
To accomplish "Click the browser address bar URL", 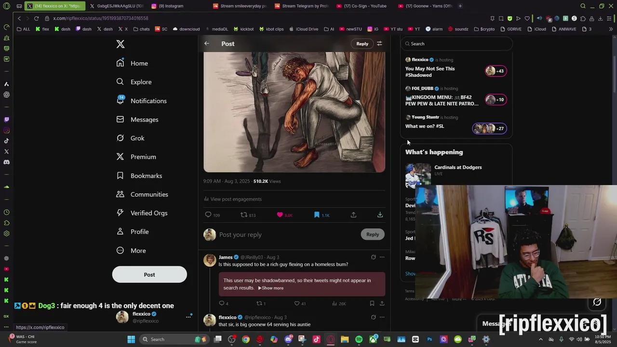I will coord(101,18).
